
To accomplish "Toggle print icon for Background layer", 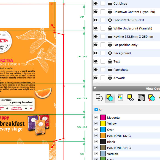I will [x=110, y=53].
